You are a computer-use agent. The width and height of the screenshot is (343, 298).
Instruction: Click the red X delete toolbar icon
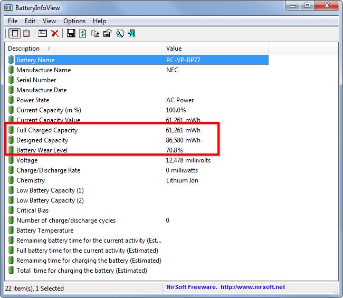[x=55, y=34]
